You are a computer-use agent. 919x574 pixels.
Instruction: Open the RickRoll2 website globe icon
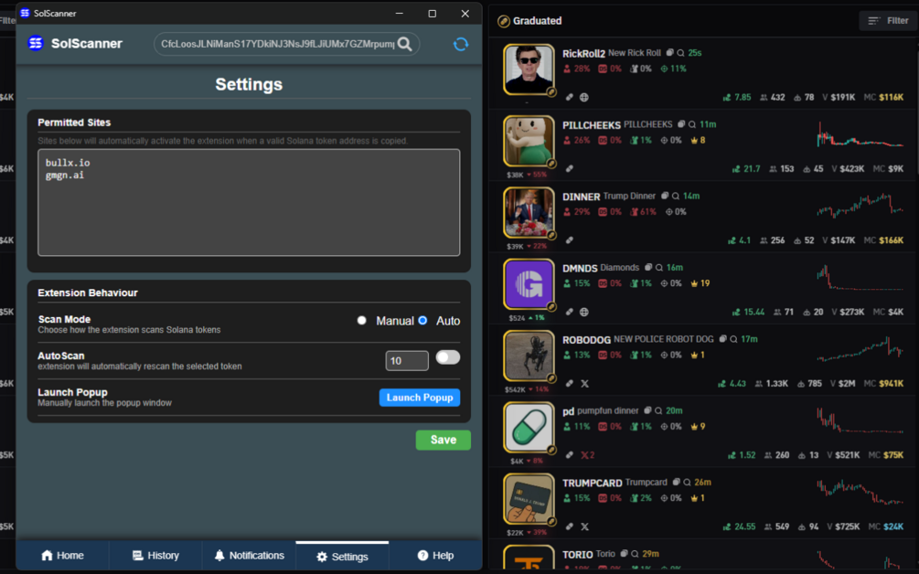click(x=584, y=97)
